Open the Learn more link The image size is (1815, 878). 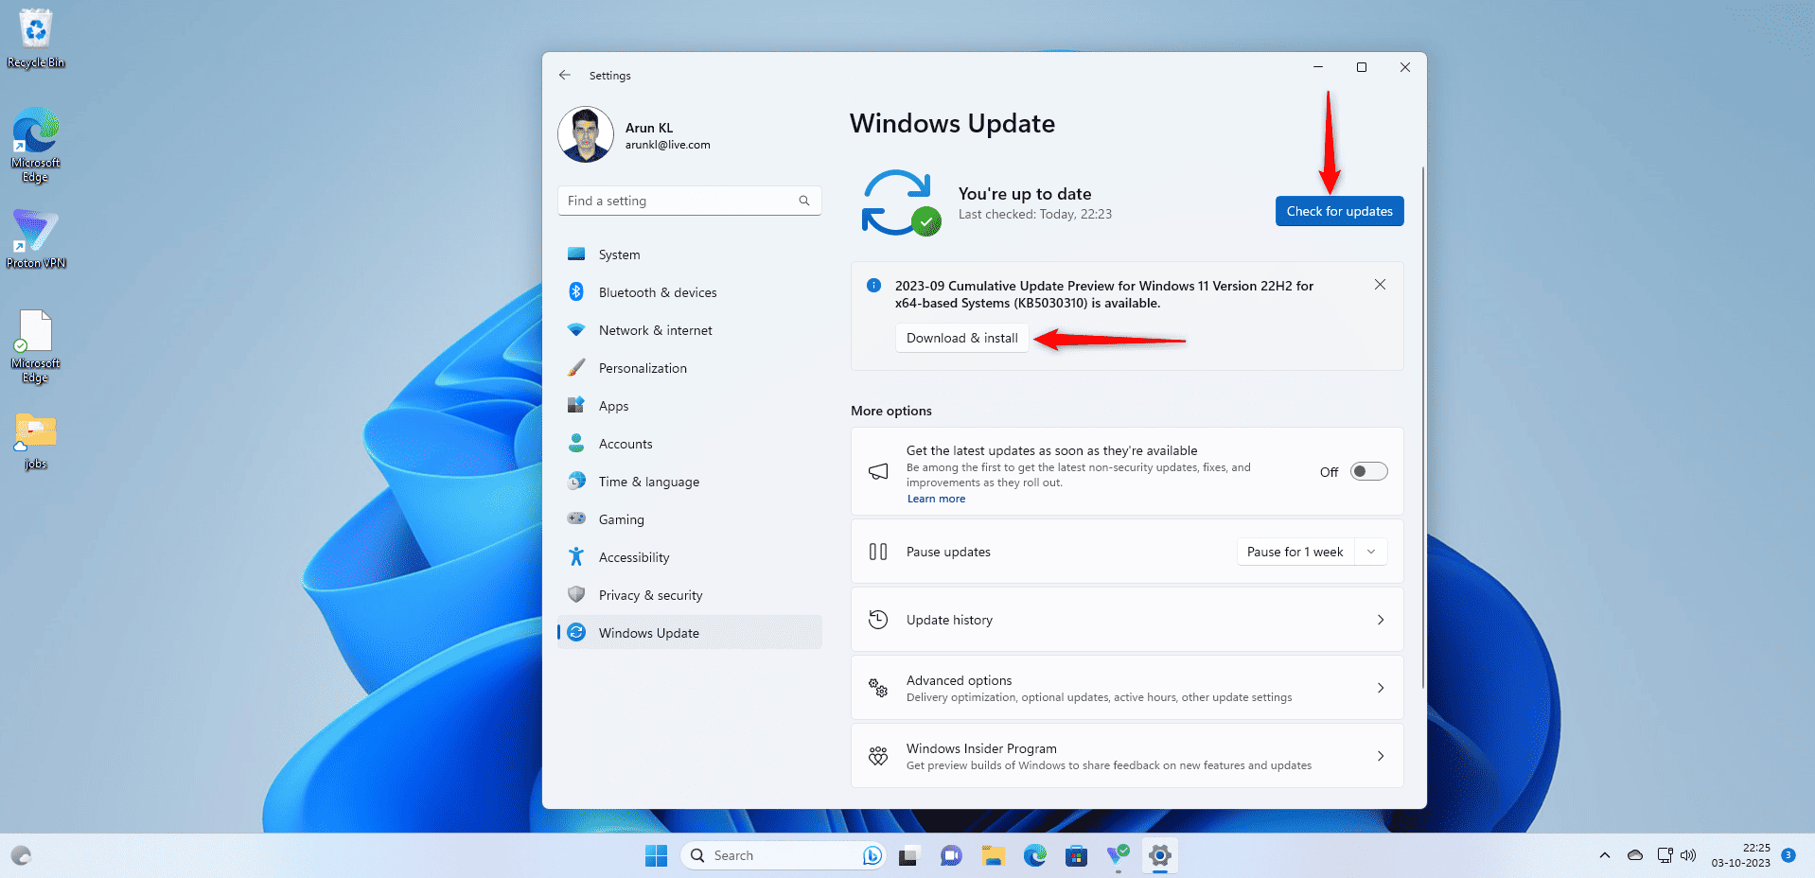click(x=936, y=499)
